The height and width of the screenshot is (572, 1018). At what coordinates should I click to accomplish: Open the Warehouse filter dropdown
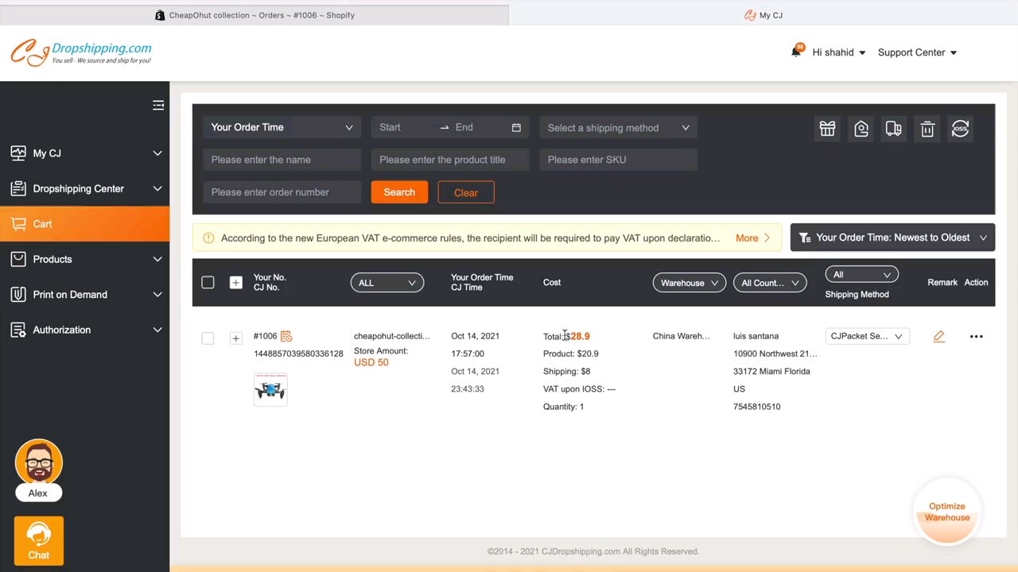[x=689, y=283]
